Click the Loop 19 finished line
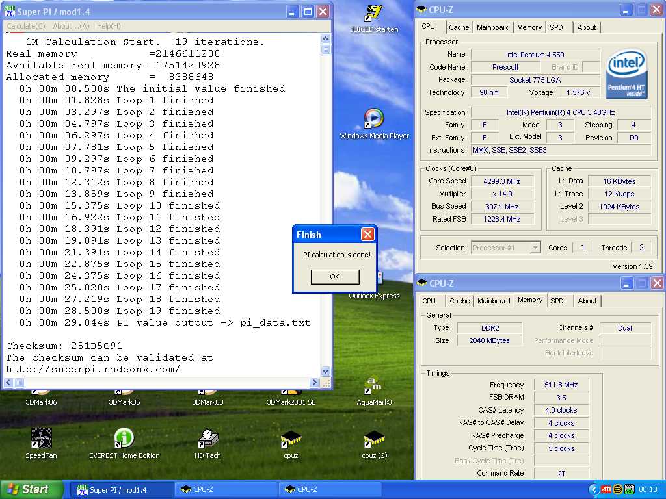666x499 pixels. [120, 311]
